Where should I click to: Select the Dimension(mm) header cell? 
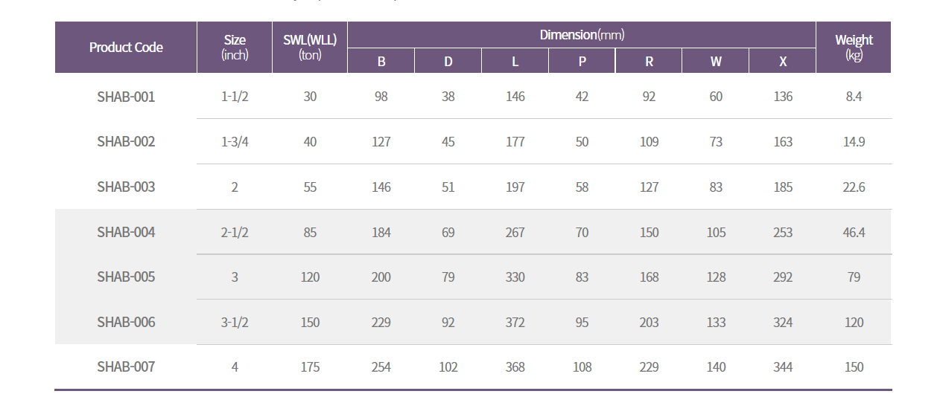click(582, 35)
